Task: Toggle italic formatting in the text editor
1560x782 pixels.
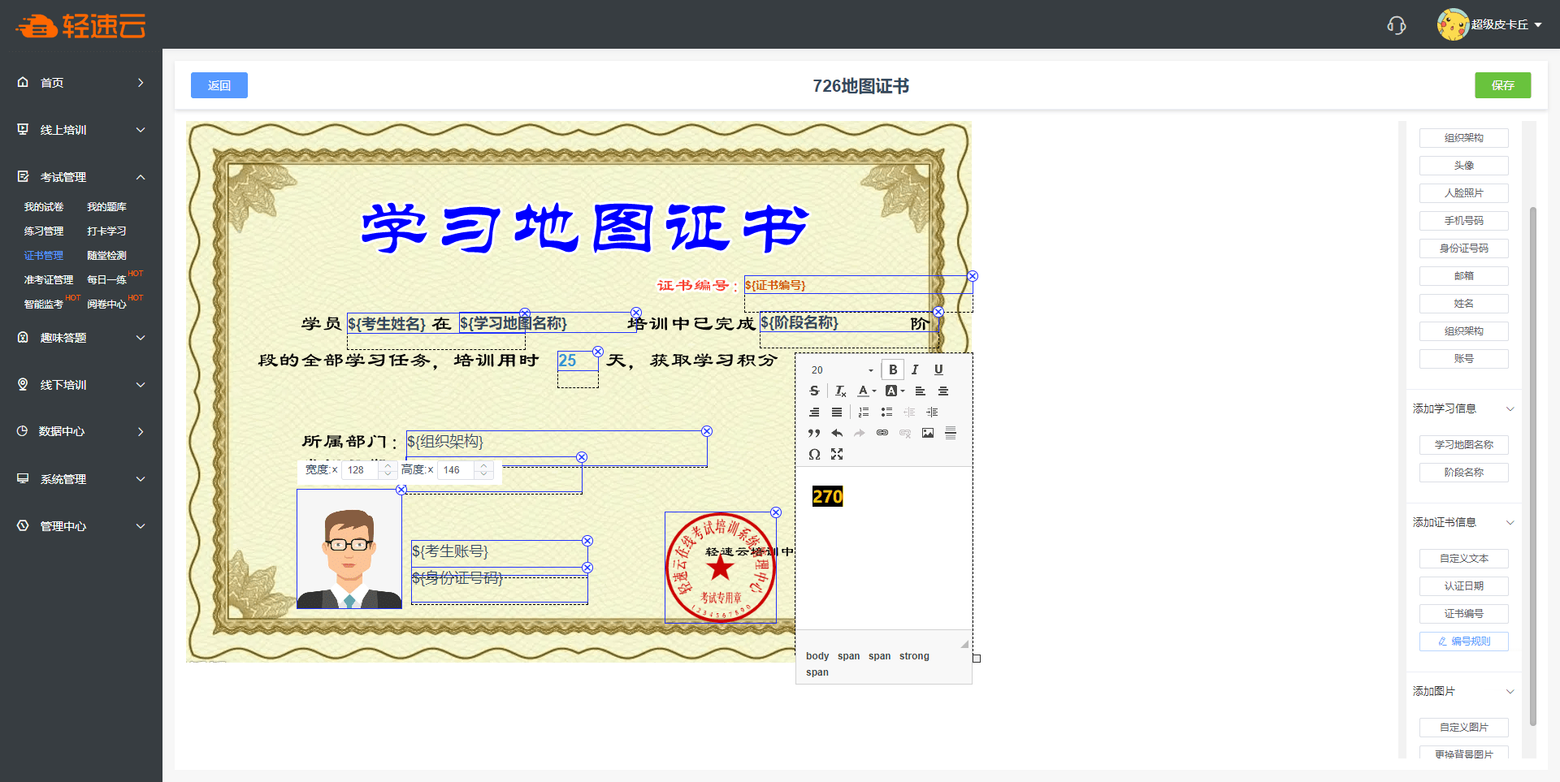Action: point(915,369)
